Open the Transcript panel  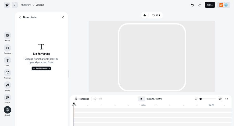pos(82,99)
